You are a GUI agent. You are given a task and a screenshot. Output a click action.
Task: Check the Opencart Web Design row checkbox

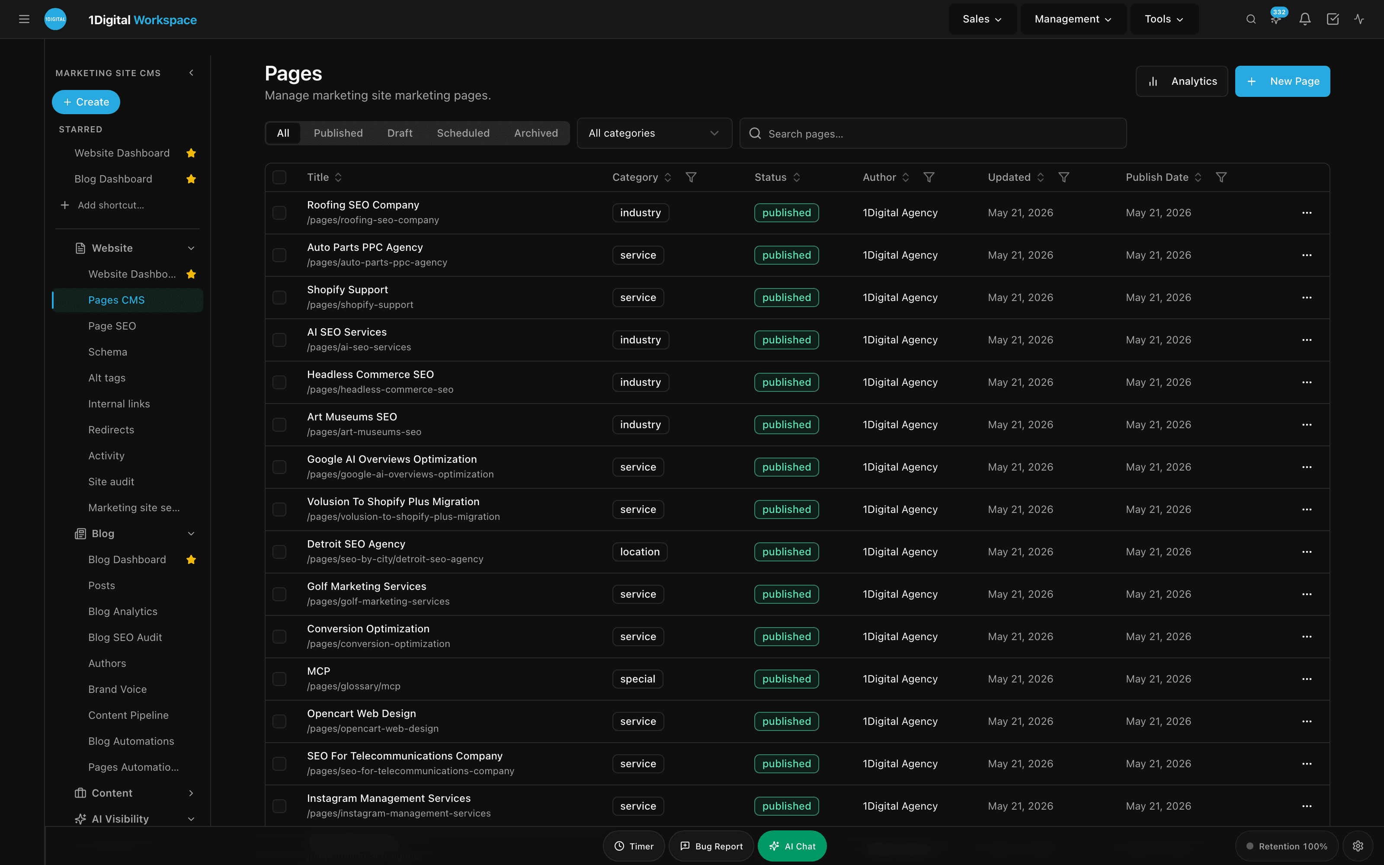coord(279,721)
